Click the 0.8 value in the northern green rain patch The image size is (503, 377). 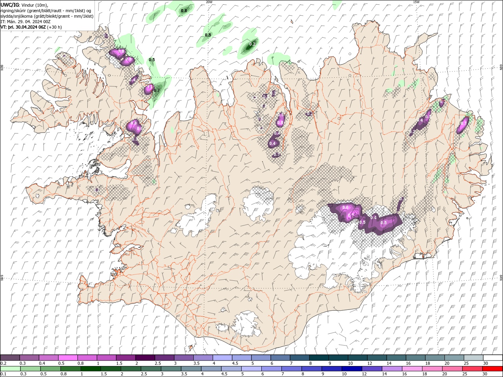(184, 11)
